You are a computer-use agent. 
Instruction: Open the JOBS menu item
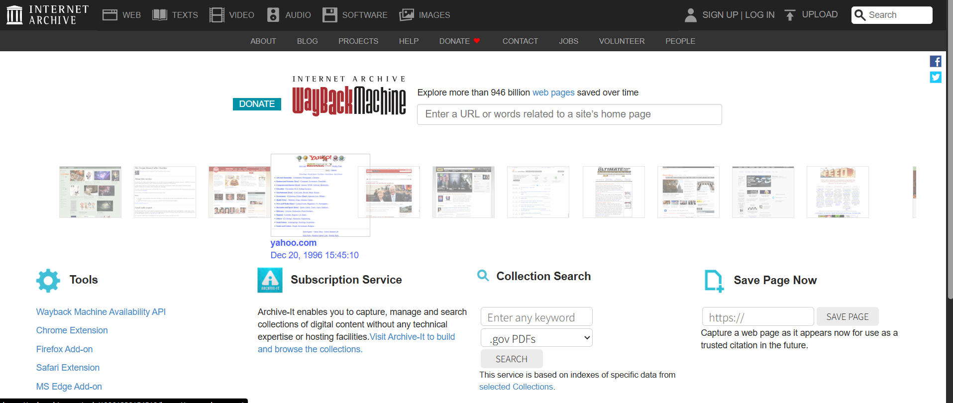coord(568,41)
